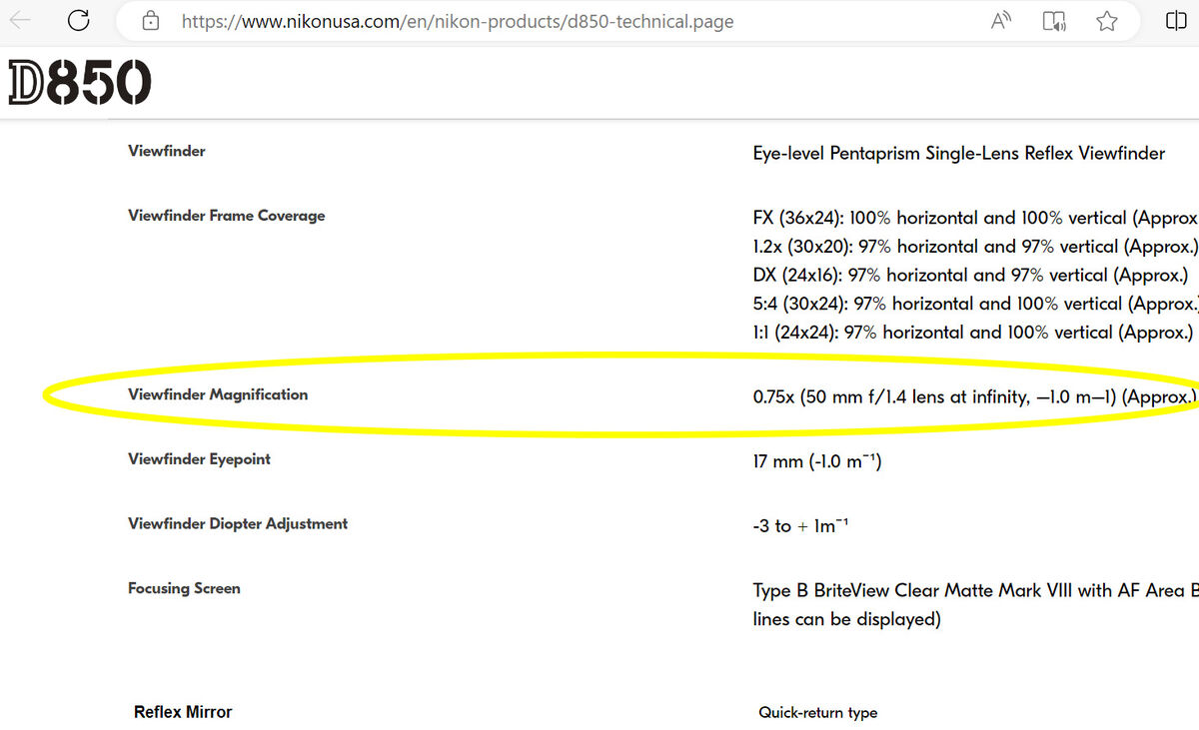The height and width of the screenshot is (730, 1199).
Task: Click the "FX (36x24)" coverage line
Action: 975,218
